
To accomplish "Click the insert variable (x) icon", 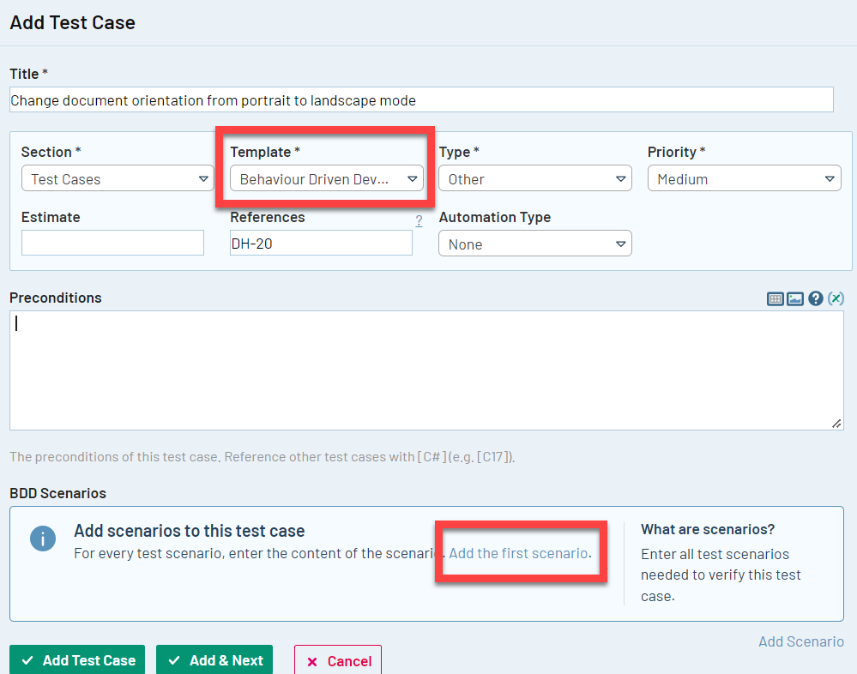I will pos(836,298).
